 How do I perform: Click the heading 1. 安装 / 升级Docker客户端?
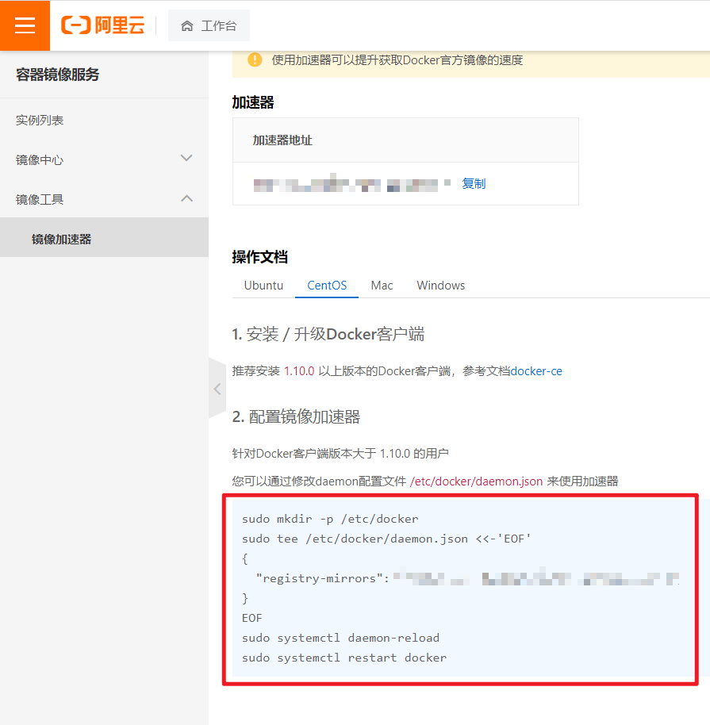328,334
